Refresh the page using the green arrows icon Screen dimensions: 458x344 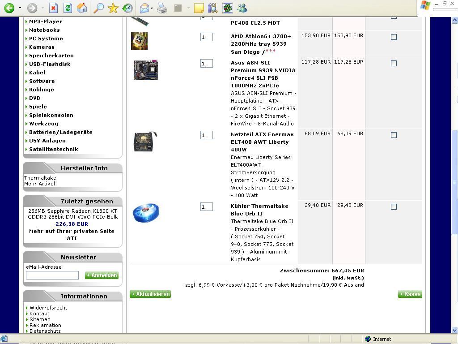[x=68, y=8]
